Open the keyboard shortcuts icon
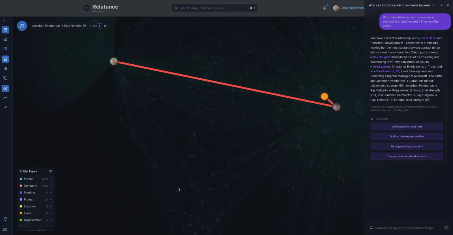 (x=5, y=230)
